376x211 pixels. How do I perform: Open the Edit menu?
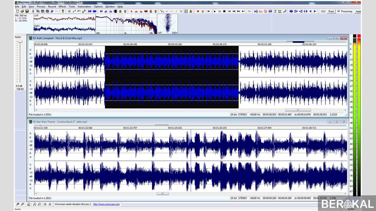click(x=24, y=7)
